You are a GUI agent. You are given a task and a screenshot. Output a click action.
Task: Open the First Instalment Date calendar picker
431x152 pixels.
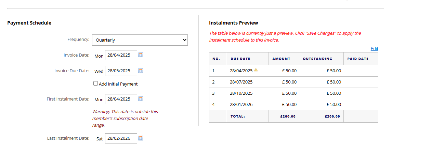pyautogui.click(x=141, y=99)
